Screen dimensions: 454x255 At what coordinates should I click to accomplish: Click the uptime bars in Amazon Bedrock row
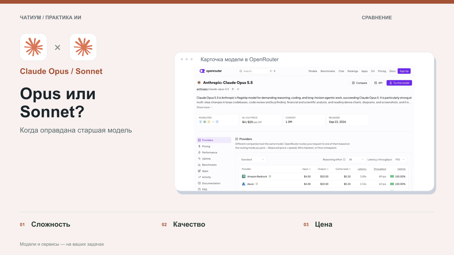click(x=392, y=177)
